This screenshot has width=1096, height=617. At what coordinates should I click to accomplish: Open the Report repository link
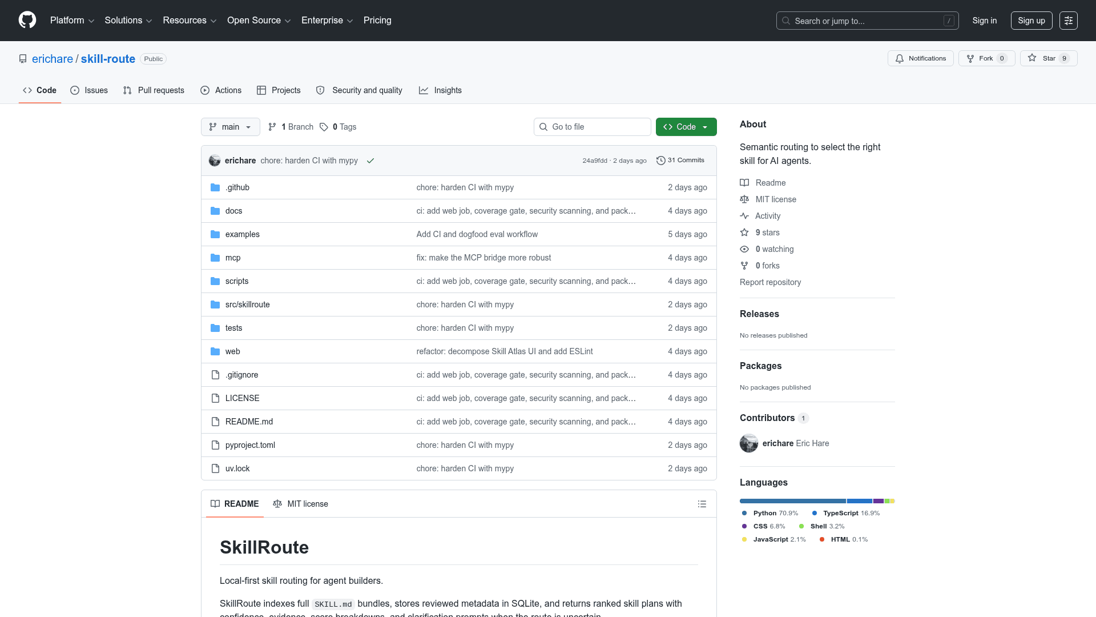[770, 282]
